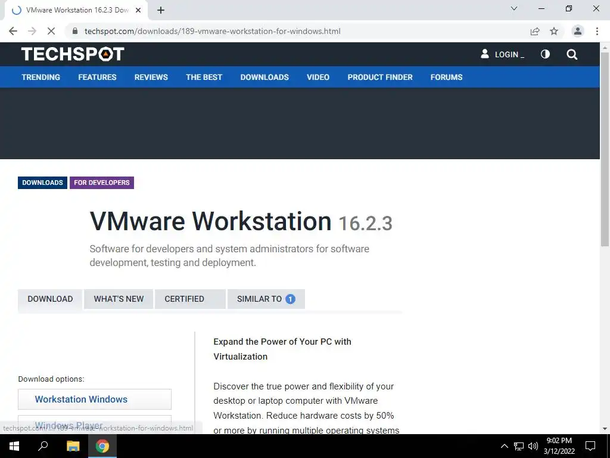Open the taskbar clock and date
Screen dimensions: 610x458
(559, 446)
